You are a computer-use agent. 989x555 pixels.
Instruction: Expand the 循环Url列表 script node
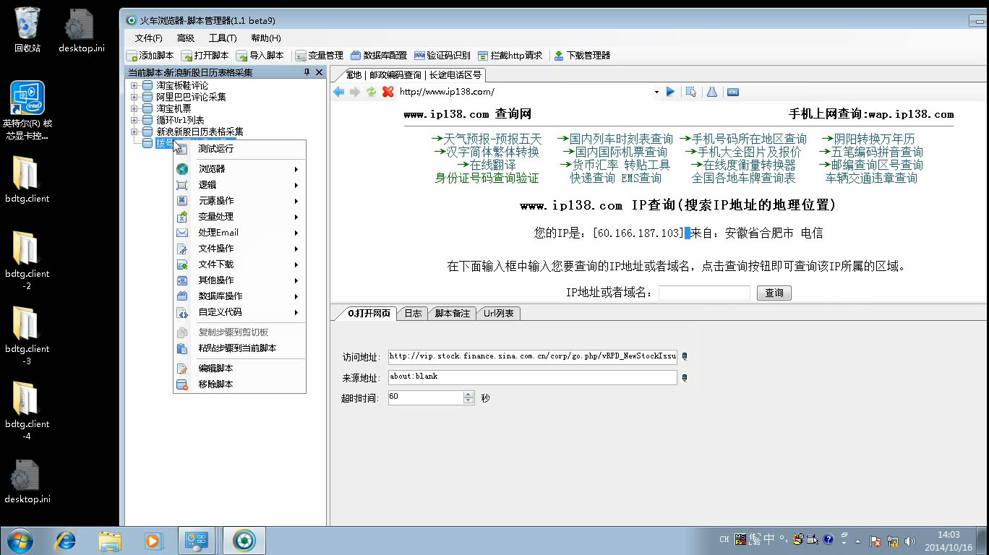[134, 121]
